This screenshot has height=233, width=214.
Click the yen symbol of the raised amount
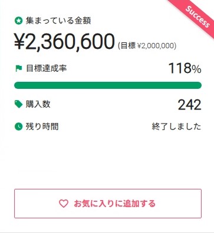coord(19,42)
